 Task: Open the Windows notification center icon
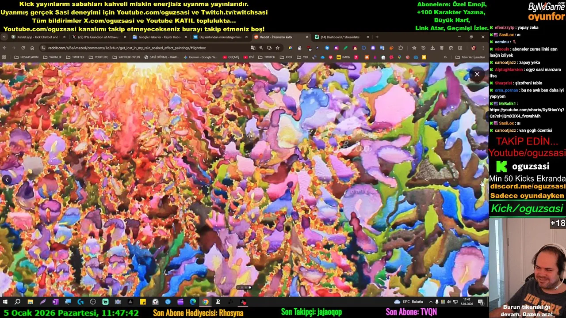click(481, 302)
